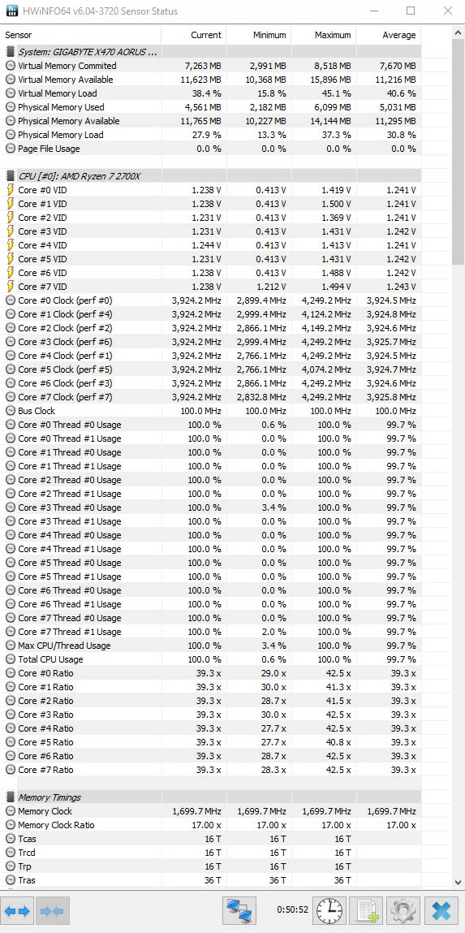
Task: Open the network remote sensors icon
Action: pyautogui.click(x=239, y=910)
